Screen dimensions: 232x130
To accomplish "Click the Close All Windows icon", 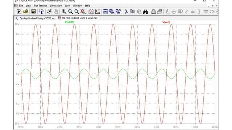I will click(x=118, y=12).
